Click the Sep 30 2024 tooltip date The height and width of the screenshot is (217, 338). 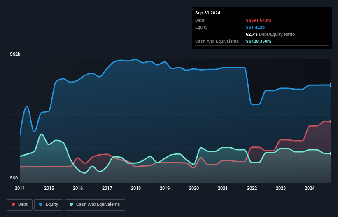[x=207, y=13]
